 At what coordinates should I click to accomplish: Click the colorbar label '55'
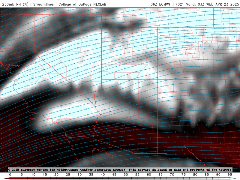click(137, 175)
